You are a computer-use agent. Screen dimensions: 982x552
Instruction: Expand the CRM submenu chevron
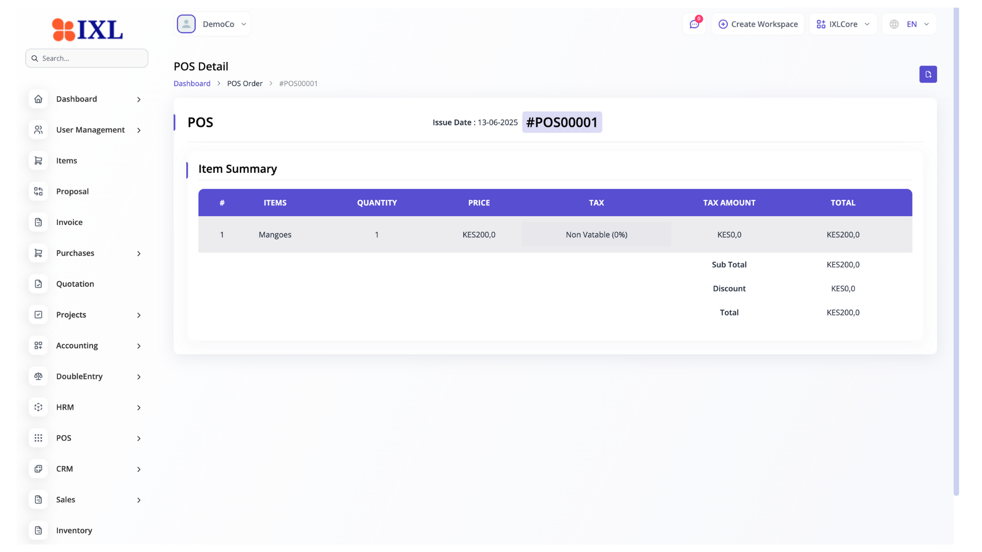pos(139,469)
